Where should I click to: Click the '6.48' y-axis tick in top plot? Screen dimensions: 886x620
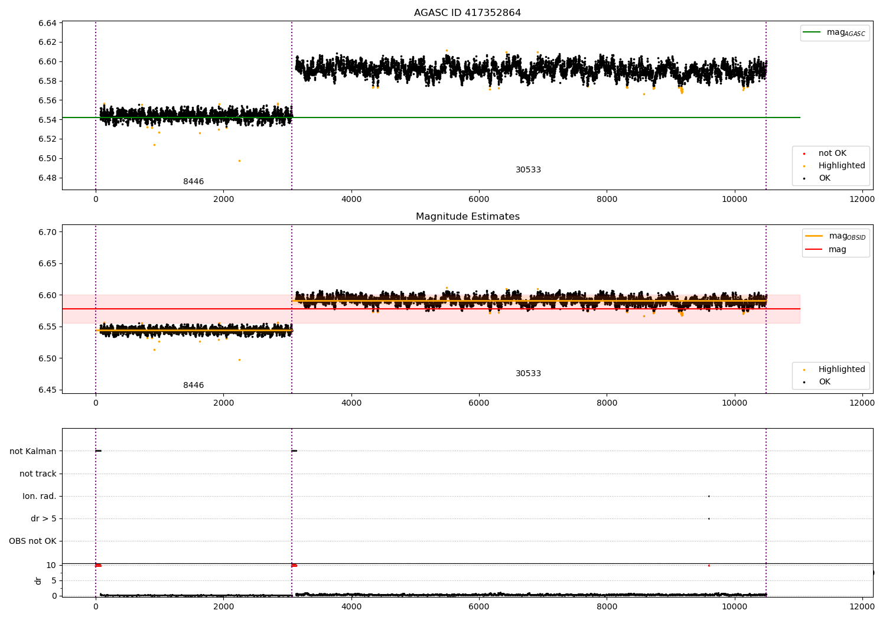coord(47,178)
